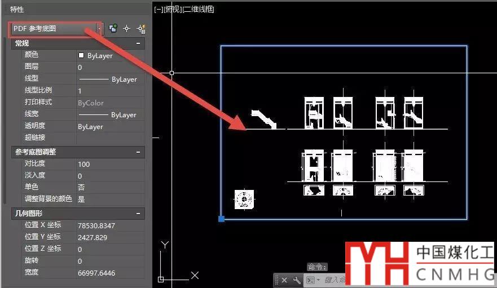Open the 线型 ByLayer dropdown
497x288 pixels.
(110, 79)
